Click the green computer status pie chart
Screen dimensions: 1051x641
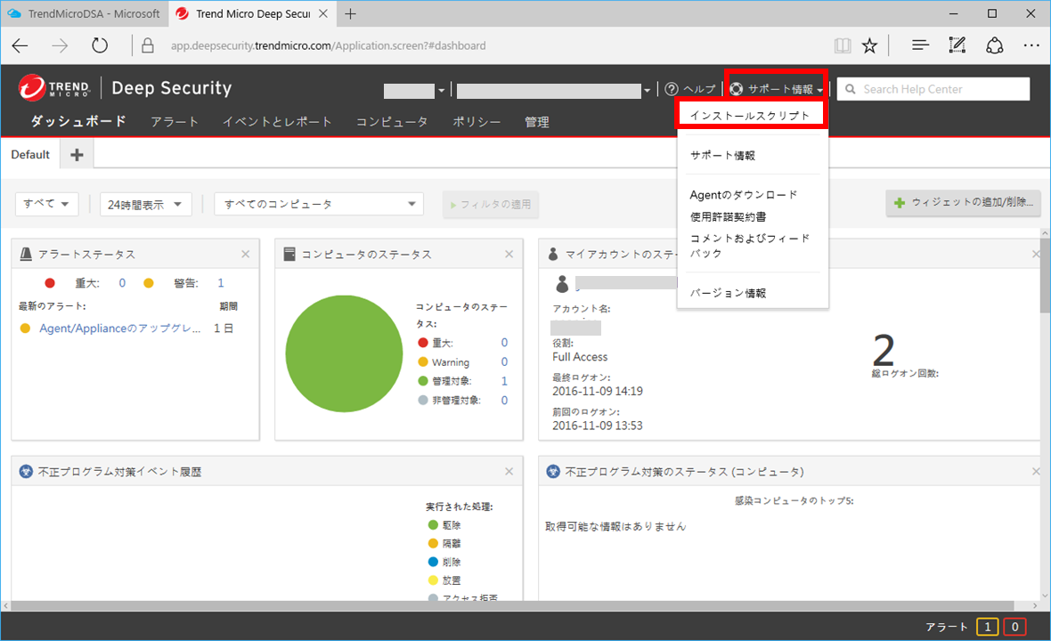coord(344,353)
